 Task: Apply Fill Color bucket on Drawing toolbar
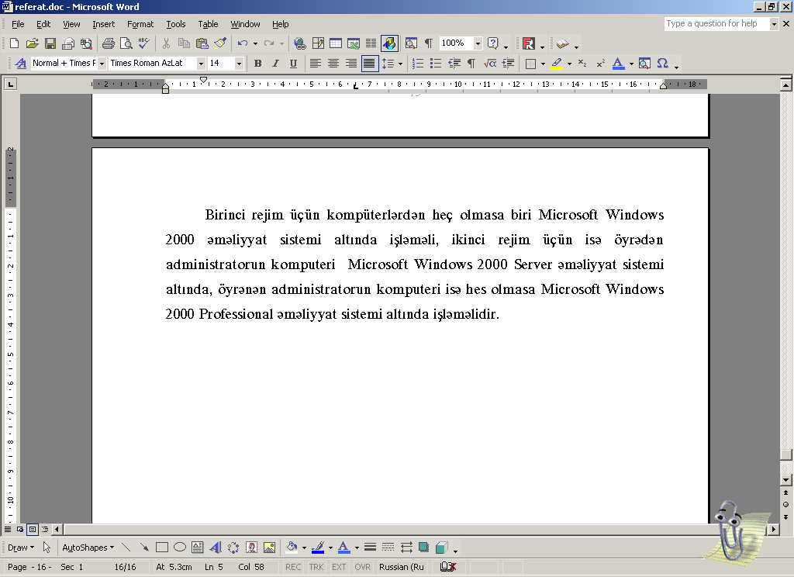click(x=292, y=548)
